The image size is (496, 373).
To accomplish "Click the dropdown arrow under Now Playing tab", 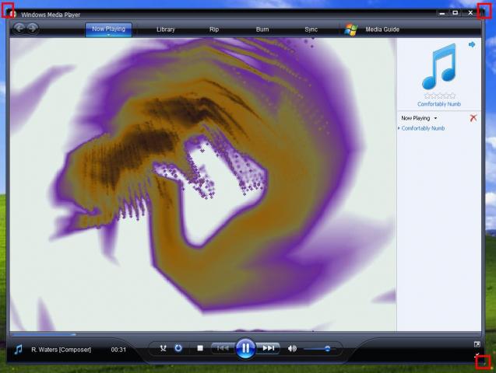I will 108,35.
